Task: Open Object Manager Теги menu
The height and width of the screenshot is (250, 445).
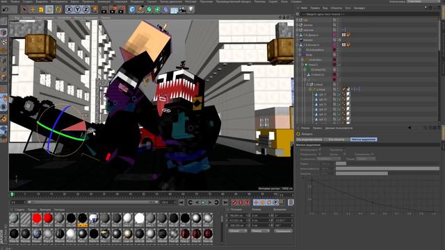Action: pos(348,8)
